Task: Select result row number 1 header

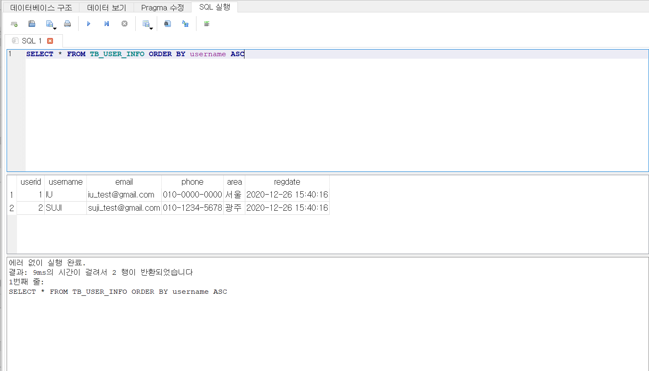Action: pyautogui.click(x=12, y=195)
